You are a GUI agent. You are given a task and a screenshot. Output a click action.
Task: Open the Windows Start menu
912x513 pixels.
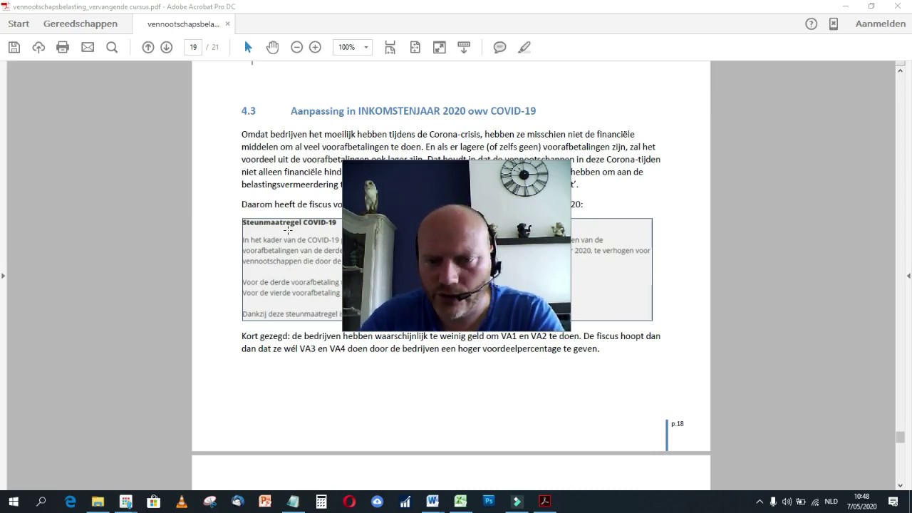click(x=14, y=502)
